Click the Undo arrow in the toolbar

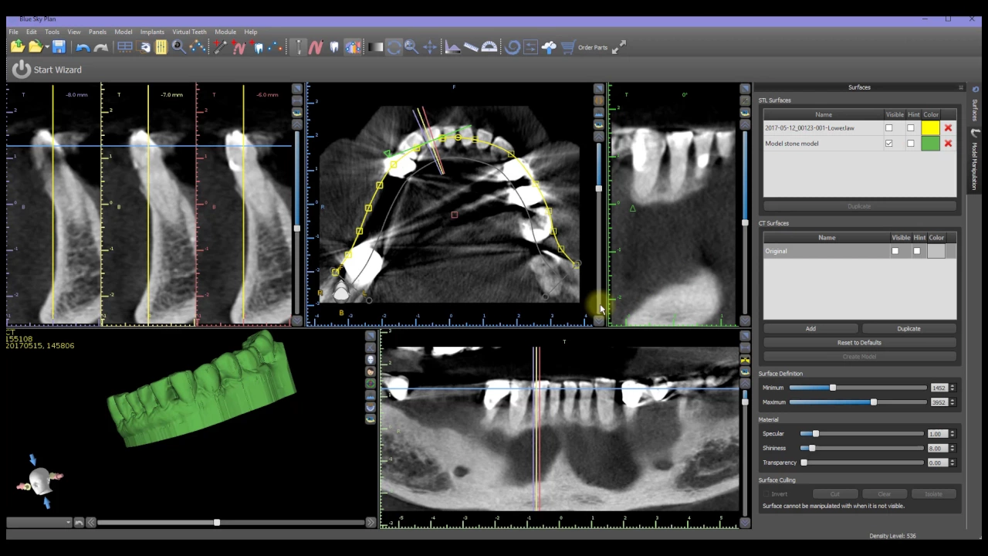pos(83,47)
